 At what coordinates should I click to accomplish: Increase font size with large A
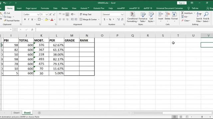[x=50, y=14]
